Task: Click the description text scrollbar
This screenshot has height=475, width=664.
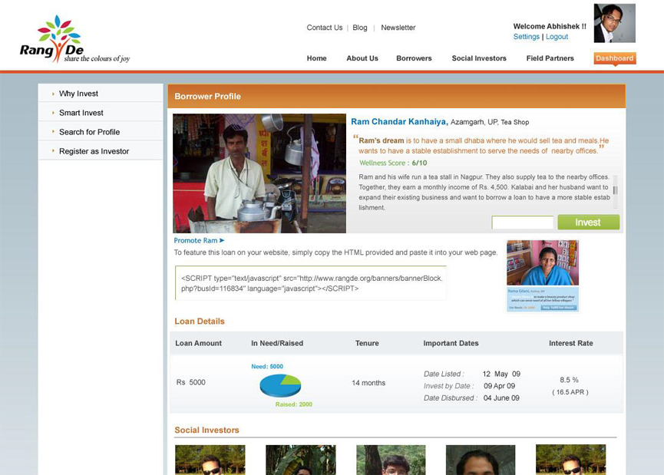Action: (616, 191)
